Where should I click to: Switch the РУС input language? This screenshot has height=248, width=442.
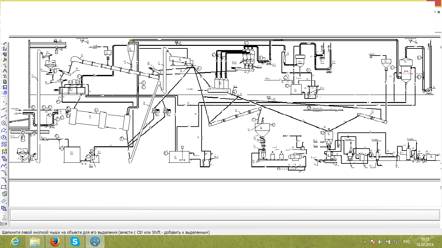point(407,242)
